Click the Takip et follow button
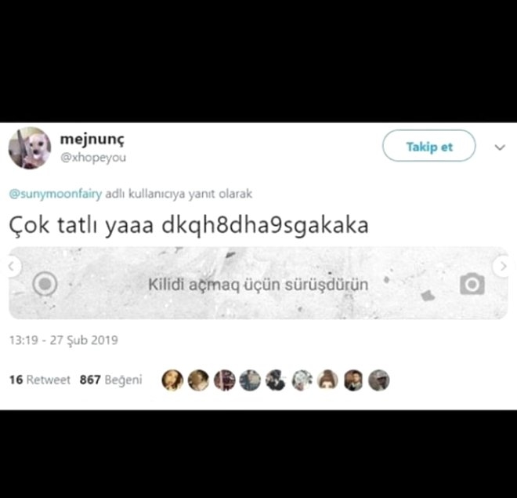The width and height of the screenshot is (517, 498). click(x=428, y=146)
